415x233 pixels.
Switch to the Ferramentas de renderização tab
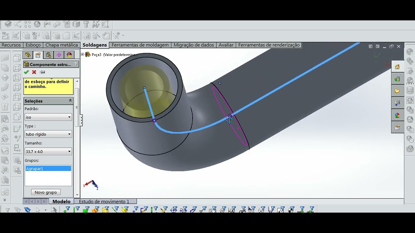coord(269,45)
